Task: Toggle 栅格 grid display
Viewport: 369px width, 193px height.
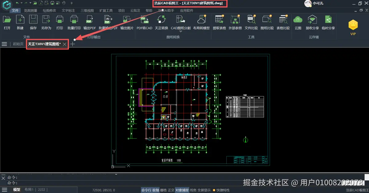Action: tap(164, 190)
